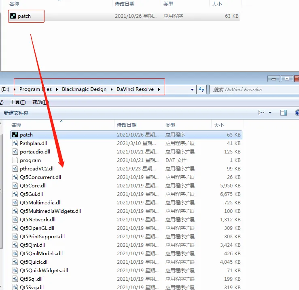
Task: Open the 帮助(H) menu
Action: pyautogui.click(x=40, y=102)
